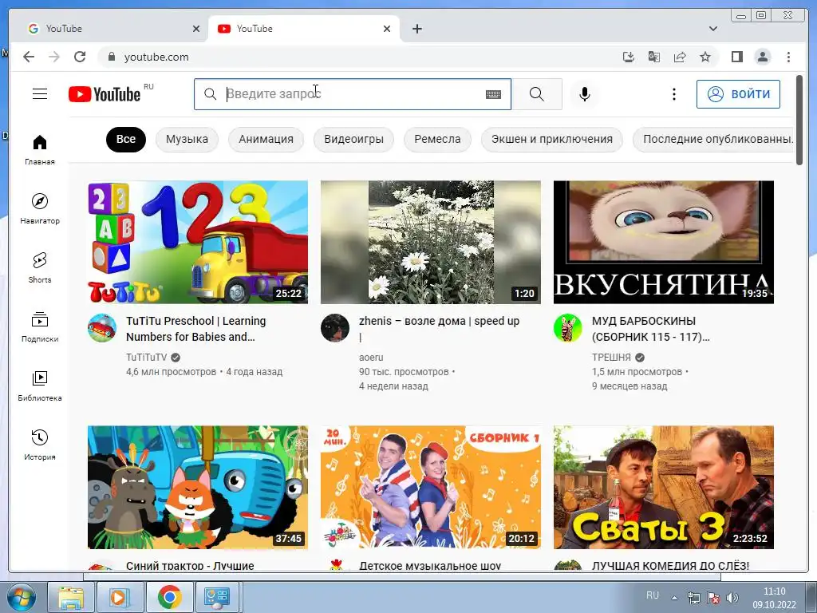Open the media player taskbar icon
The width and height of the screenshot is (817, 613).
(120, 597)
